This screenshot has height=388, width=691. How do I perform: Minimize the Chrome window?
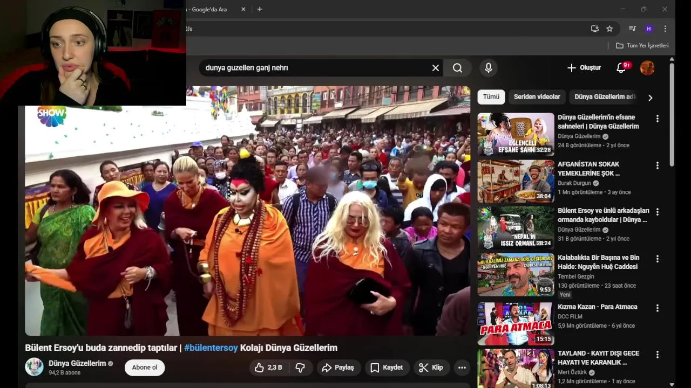(622, 9)
